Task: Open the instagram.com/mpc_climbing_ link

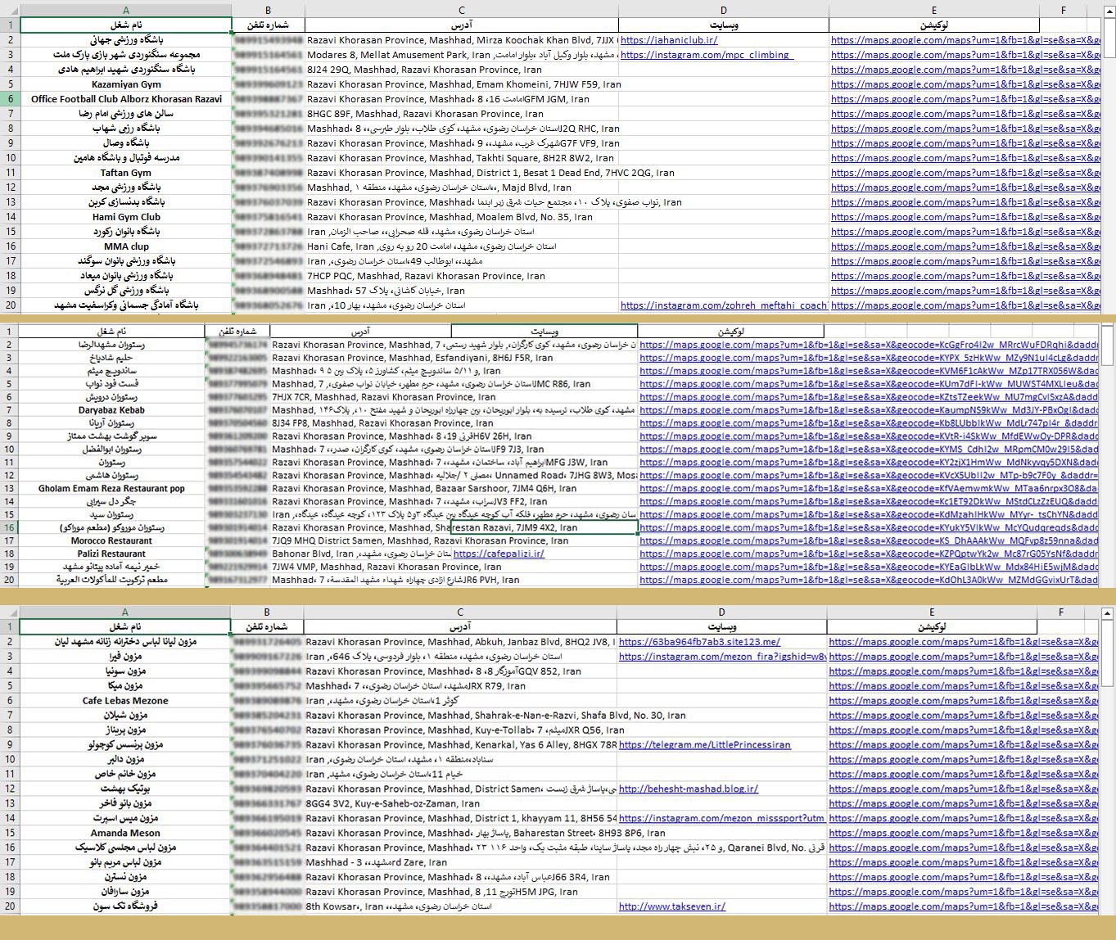Action: point(706,55)
